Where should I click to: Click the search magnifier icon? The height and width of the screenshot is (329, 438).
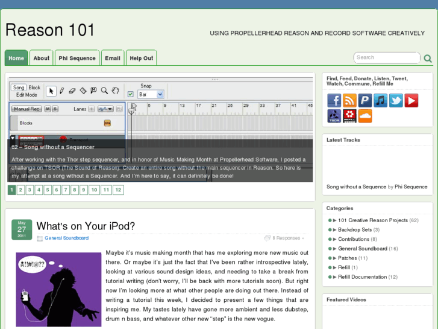428,58
